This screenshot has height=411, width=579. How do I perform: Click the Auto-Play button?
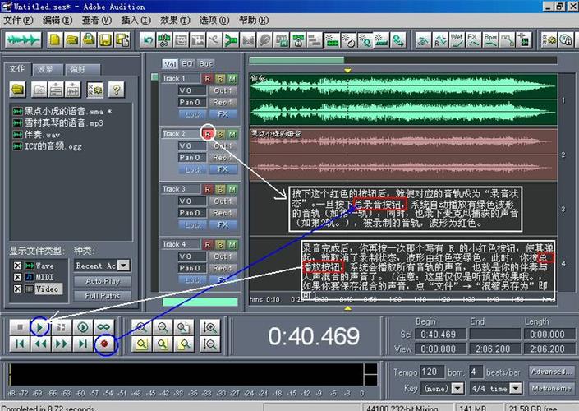coord(103,281)
